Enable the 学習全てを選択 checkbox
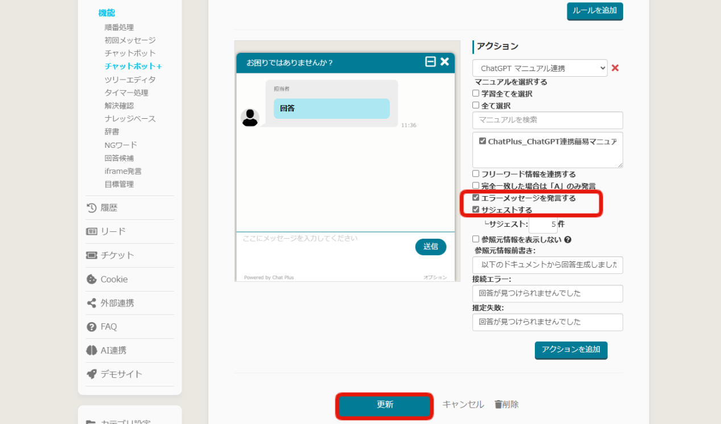The image size is (721, 424). [476, 93]
